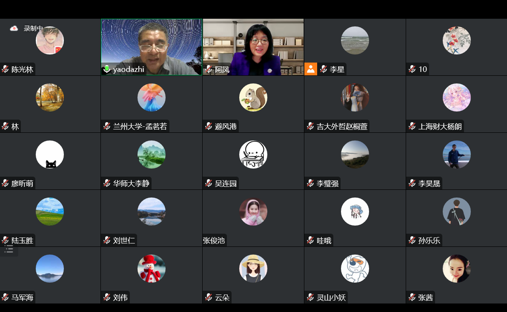Screen dimensions: 507x312
Task: Click the squirrel avatar of 避风港
Action: point(253,97)
